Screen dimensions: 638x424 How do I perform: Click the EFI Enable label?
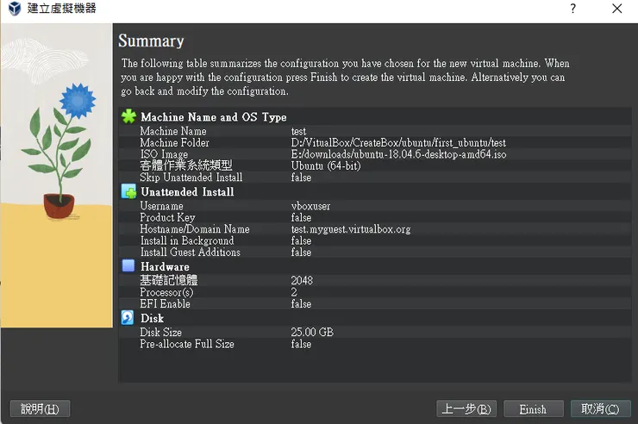tap(166, 303)
